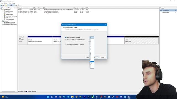Click the Back button in the wizard
The height and width of the screenshot is (99, 177).
tap(87, 57)
